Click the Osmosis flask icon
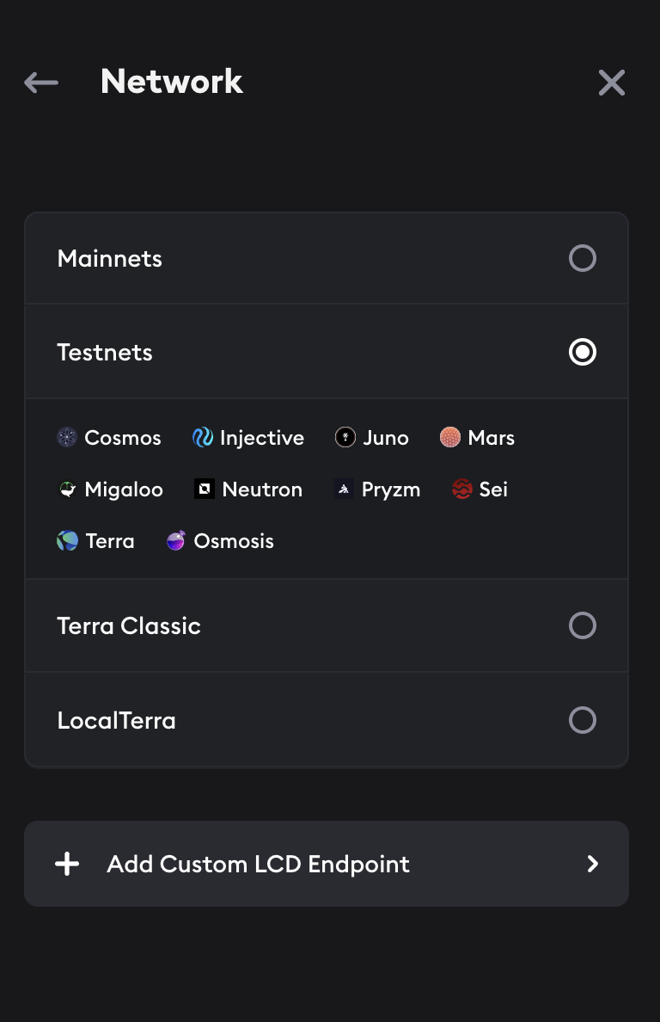Screen dimensions: 660x1022 tap(176, 541)
